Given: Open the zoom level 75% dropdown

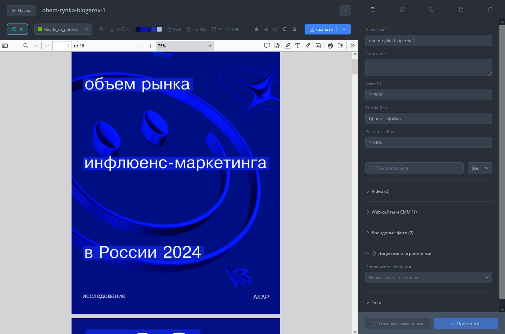Looking at the screenshot, I should [x=184, y=46].
